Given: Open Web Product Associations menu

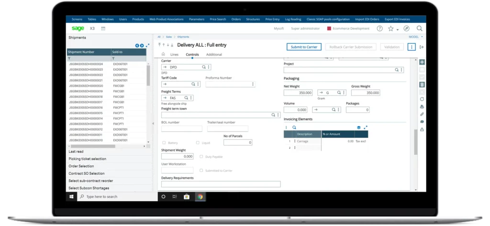Looking at the screenshot, I should pos(166,20).
